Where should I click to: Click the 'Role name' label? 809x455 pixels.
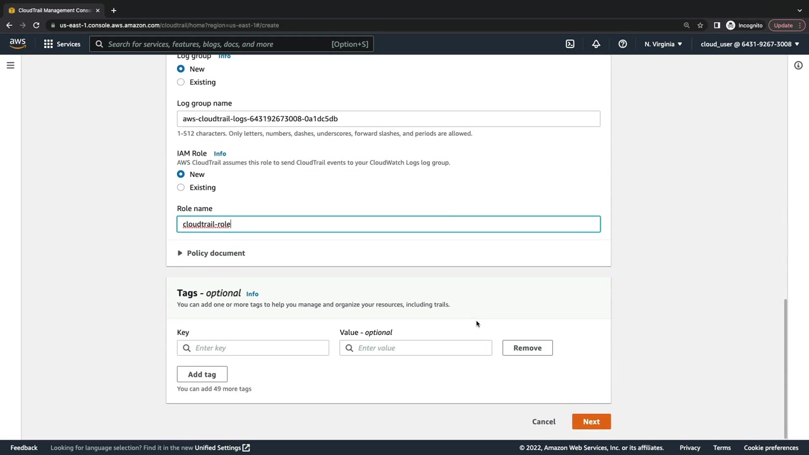point(195,209)
